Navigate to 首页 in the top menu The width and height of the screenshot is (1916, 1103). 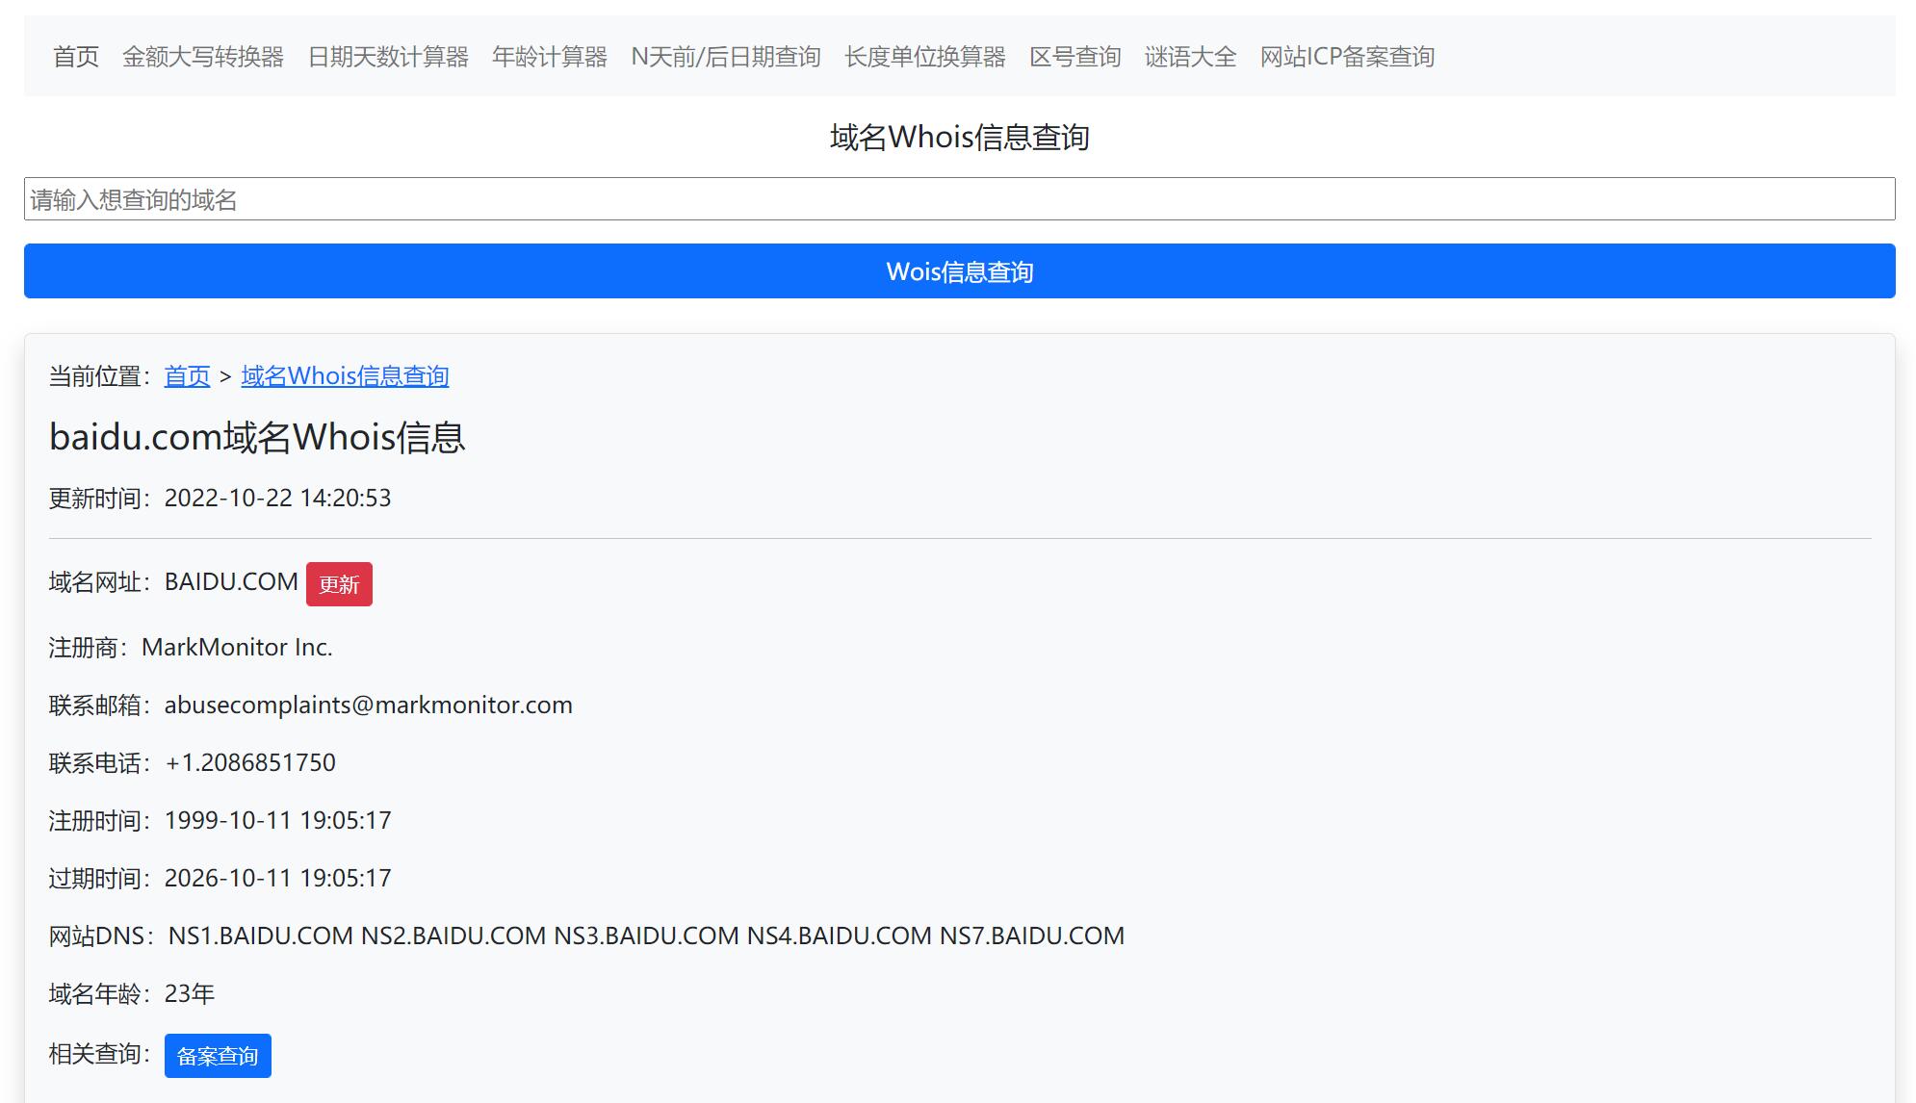pos(75,56)
